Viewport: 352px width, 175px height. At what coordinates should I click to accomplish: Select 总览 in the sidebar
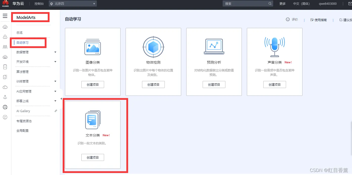pos(19,32)
